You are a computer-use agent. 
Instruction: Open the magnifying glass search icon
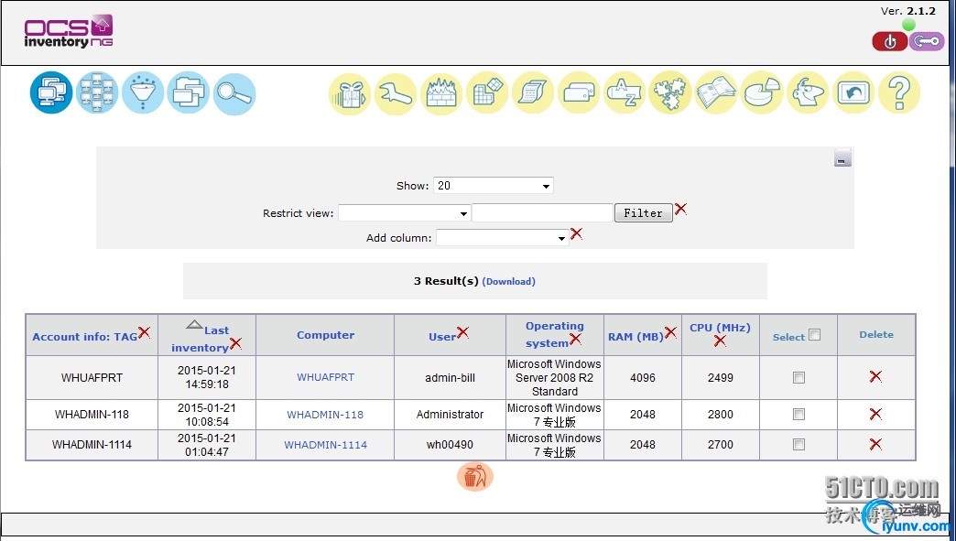[x=234, y=93]
